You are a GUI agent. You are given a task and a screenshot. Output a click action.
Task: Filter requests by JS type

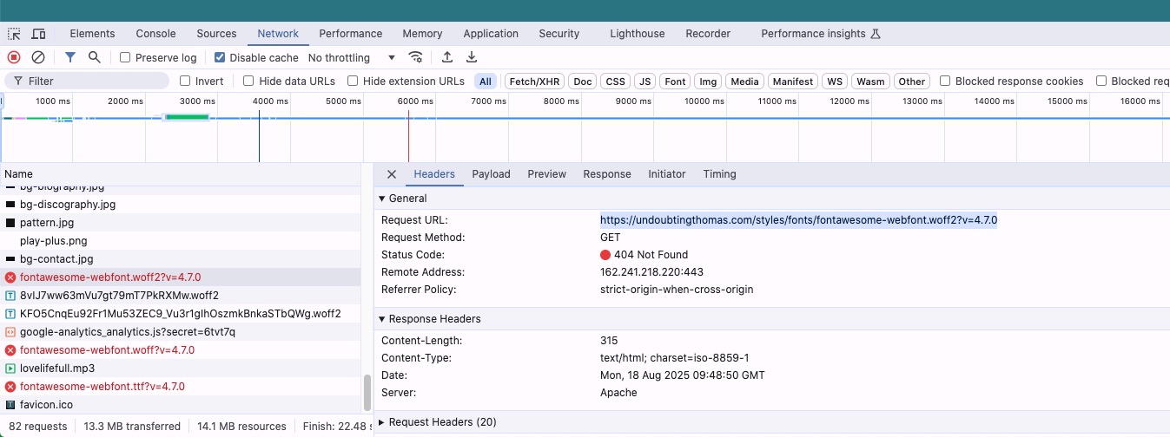[x=644, y=82]
